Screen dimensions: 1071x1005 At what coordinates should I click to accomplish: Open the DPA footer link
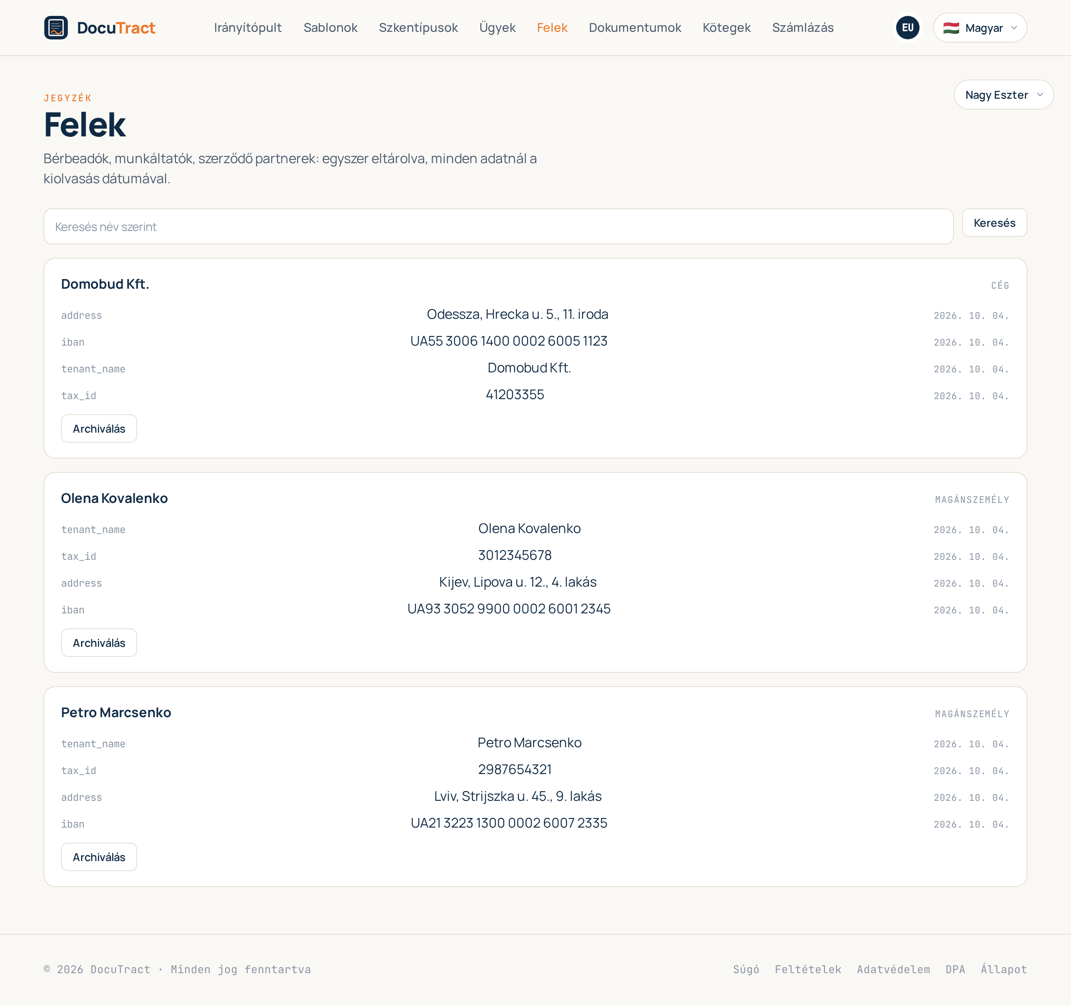[955, 969]
